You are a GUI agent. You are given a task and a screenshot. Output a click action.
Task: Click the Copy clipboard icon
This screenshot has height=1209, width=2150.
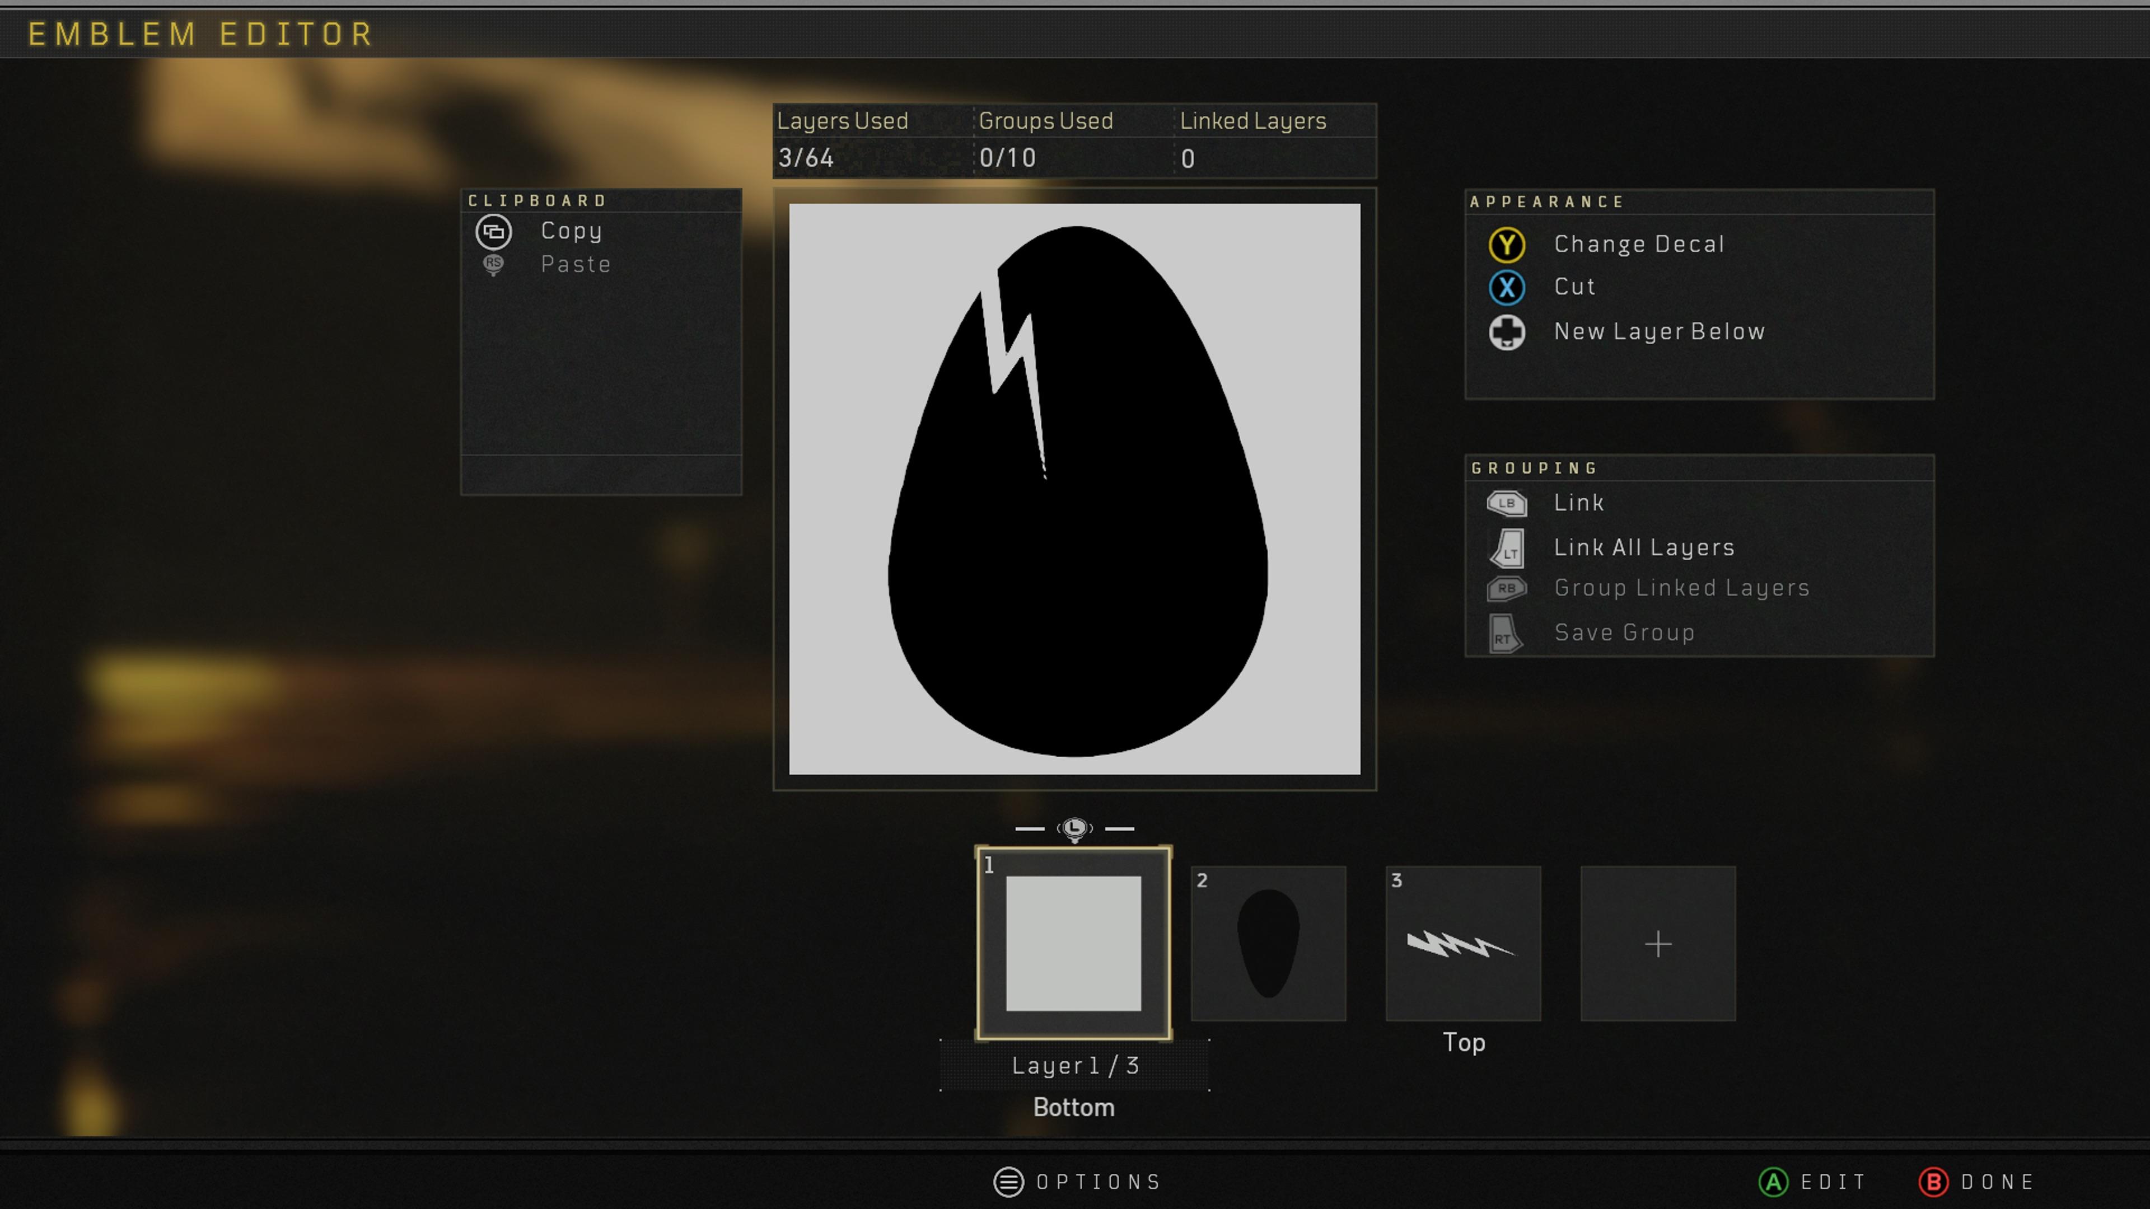(493, 231)
